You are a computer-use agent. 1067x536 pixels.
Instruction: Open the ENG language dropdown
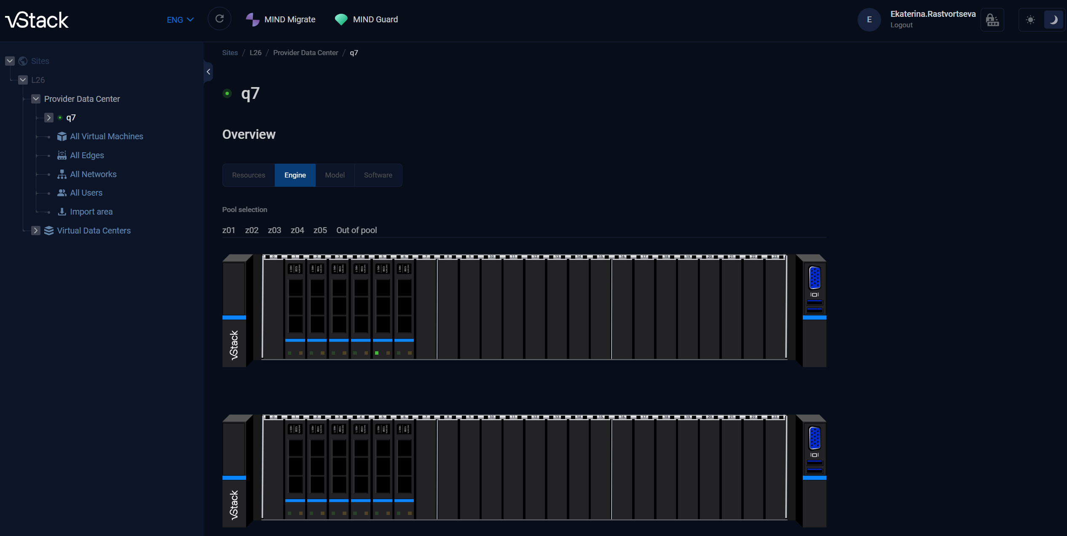180,20
